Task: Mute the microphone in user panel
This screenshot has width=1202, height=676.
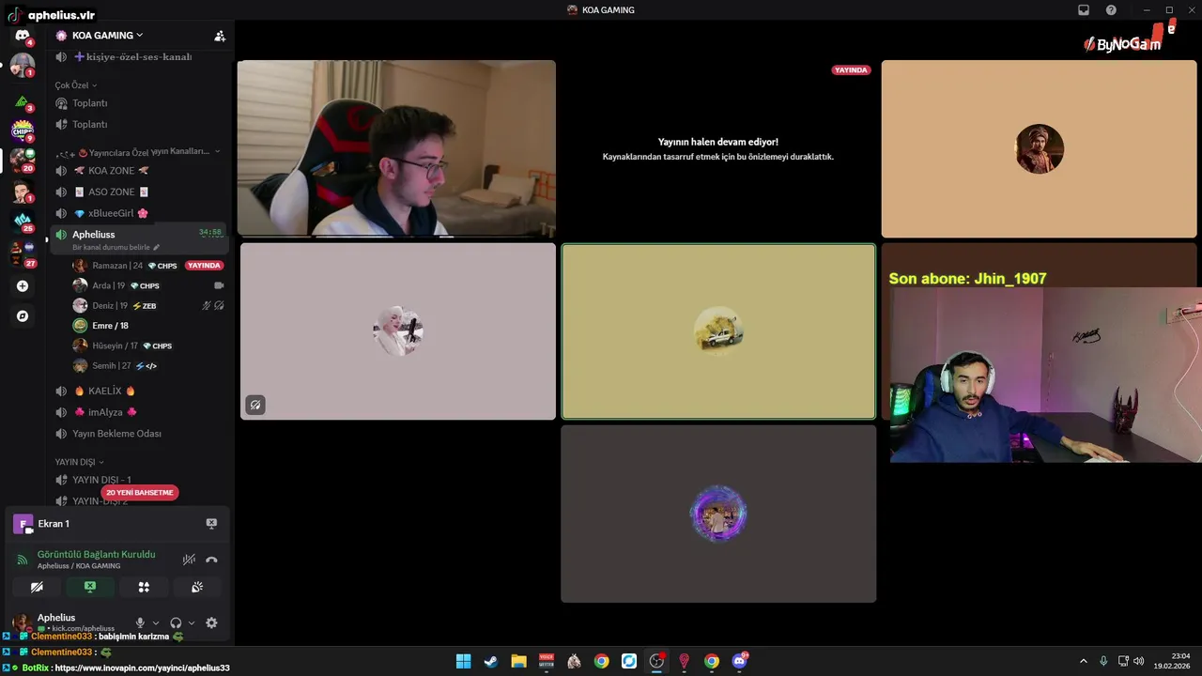Action: 140,622
